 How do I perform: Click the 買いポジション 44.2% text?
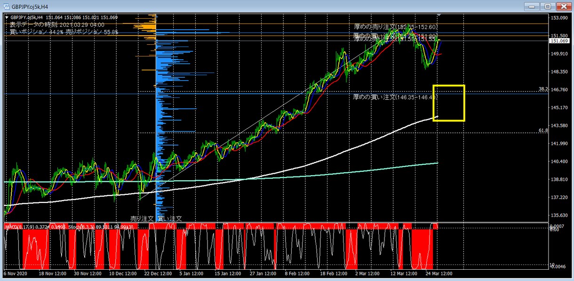(36, 32)
